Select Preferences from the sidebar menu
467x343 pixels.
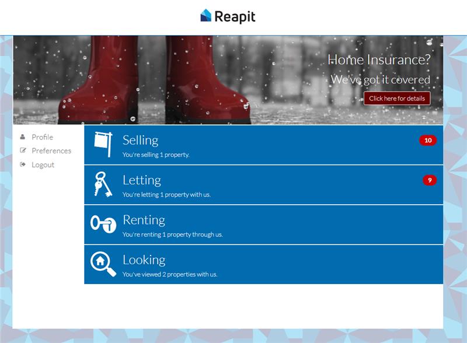(x=52, y=150)
